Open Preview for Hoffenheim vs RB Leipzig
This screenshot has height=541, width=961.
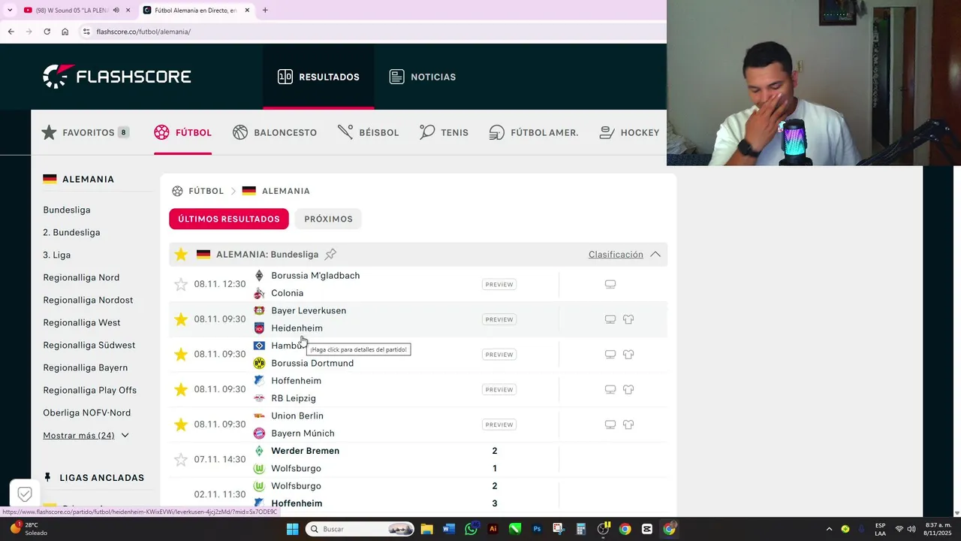point(499,389)
